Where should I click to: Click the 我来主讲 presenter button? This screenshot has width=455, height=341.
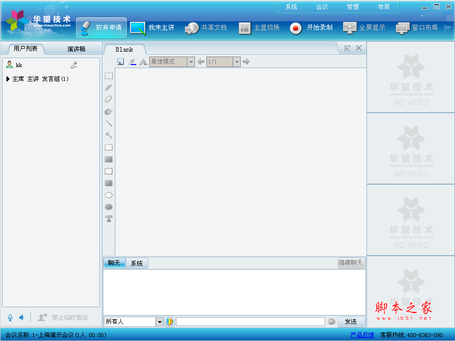tap(152, 28)
